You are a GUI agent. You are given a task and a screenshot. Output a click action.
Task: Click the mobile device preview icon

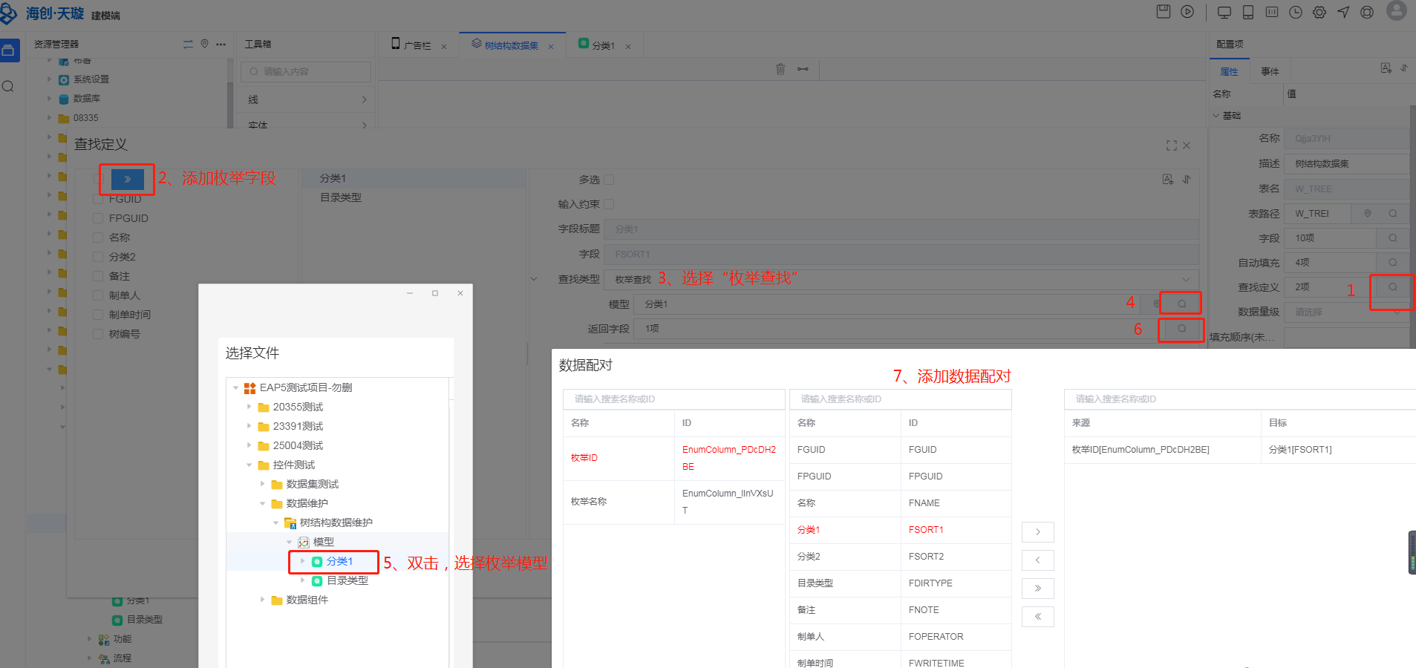(1248, 13)
